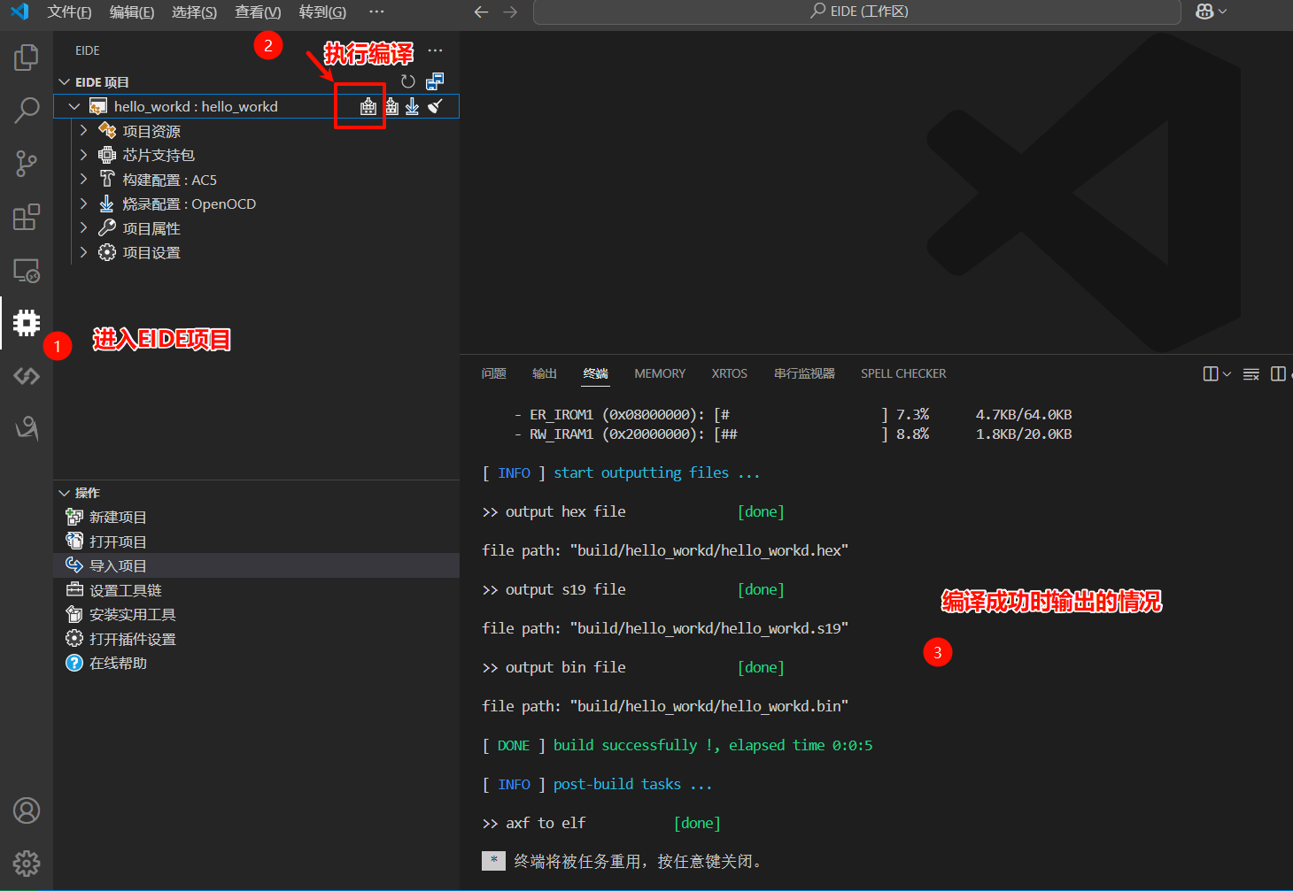Click the EIDE (工作区) command search box
Image resolution: width=1293 pixels, height=891 pixels.
(x=857, y=12)
